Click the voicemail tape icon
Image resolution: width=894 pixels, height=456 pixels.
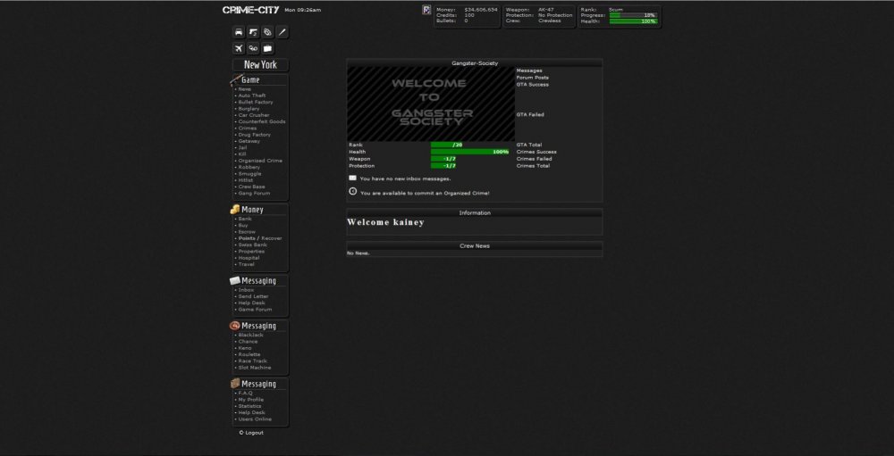[x=253, y=48]
